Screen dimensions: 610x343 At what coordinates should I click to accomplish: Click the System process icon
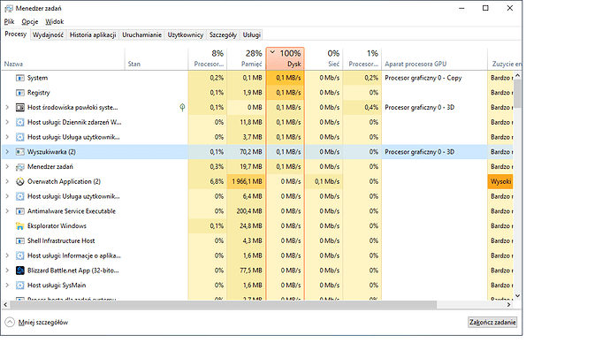[x=19, y=78]
